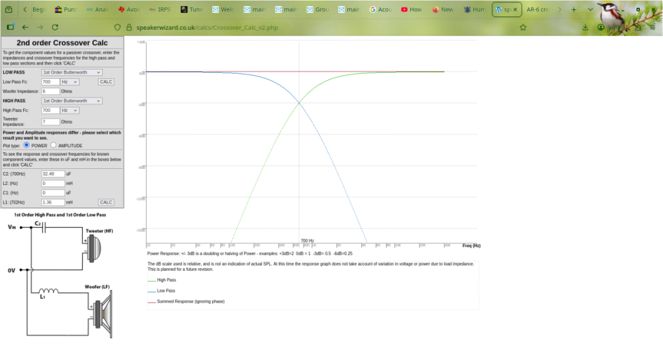The width and height of the screenshot is (663, 357).
Task: Click the C2 capacitor value field
Action: 53,174
